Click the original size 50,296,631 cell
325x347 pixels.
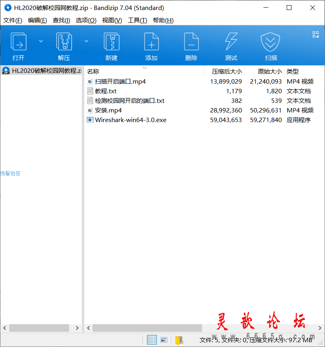click(x=266, y=110)
